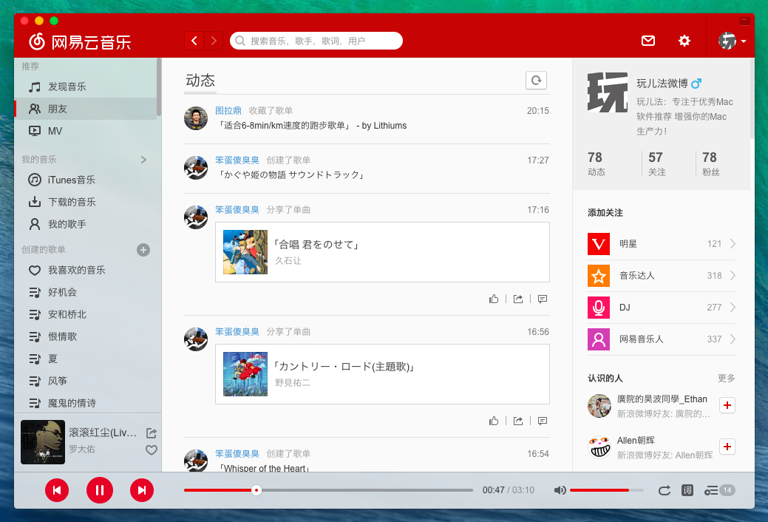Viewport: 768px width, 522px height.
Task: Add a new playlist with plus icon
Action: 143,250
